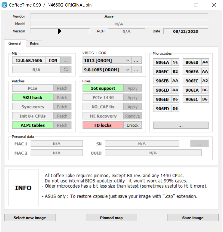Viewport: 223px width, 232px height.
Task: Click the CoffeeTime app icon in title bar
Action: pyautogui.click(x=4, y=5)
